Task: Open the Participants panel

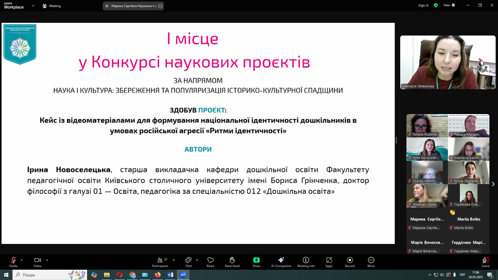Action: point(160,261)
